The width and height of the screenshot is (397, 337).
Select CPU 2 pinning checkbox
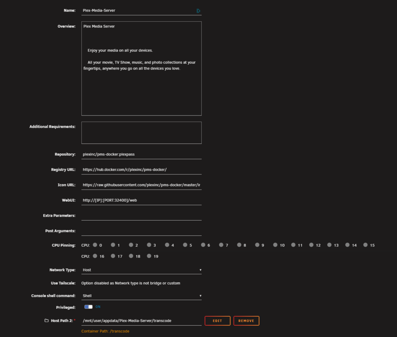click(x=131, y=245)
